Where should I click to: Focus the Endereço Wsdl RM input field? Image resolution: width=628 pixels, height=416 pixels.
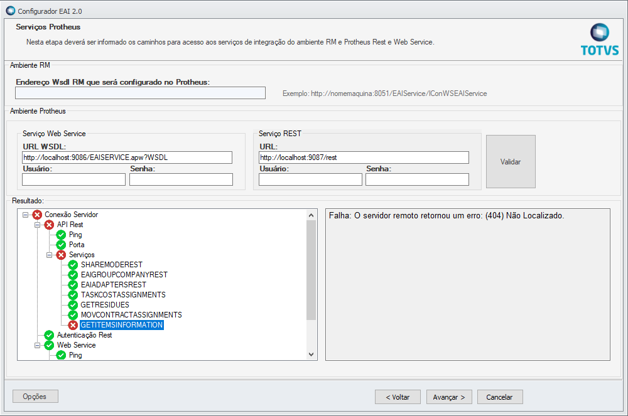click(x=140, y=93)
